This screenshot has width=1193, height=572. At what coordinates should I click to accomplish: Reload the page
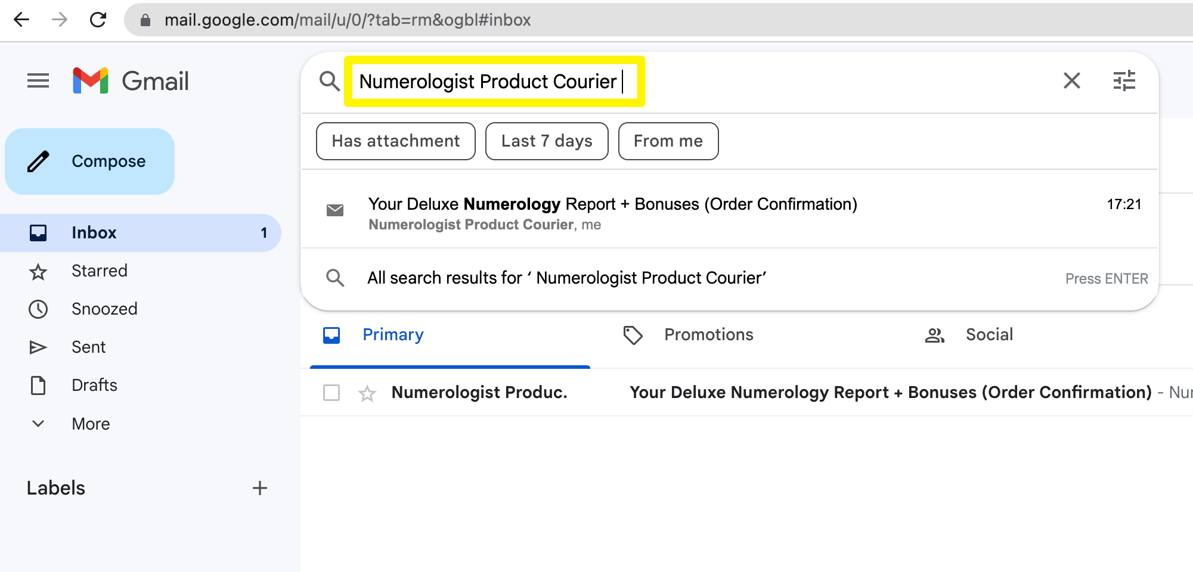tap(98, 20)
